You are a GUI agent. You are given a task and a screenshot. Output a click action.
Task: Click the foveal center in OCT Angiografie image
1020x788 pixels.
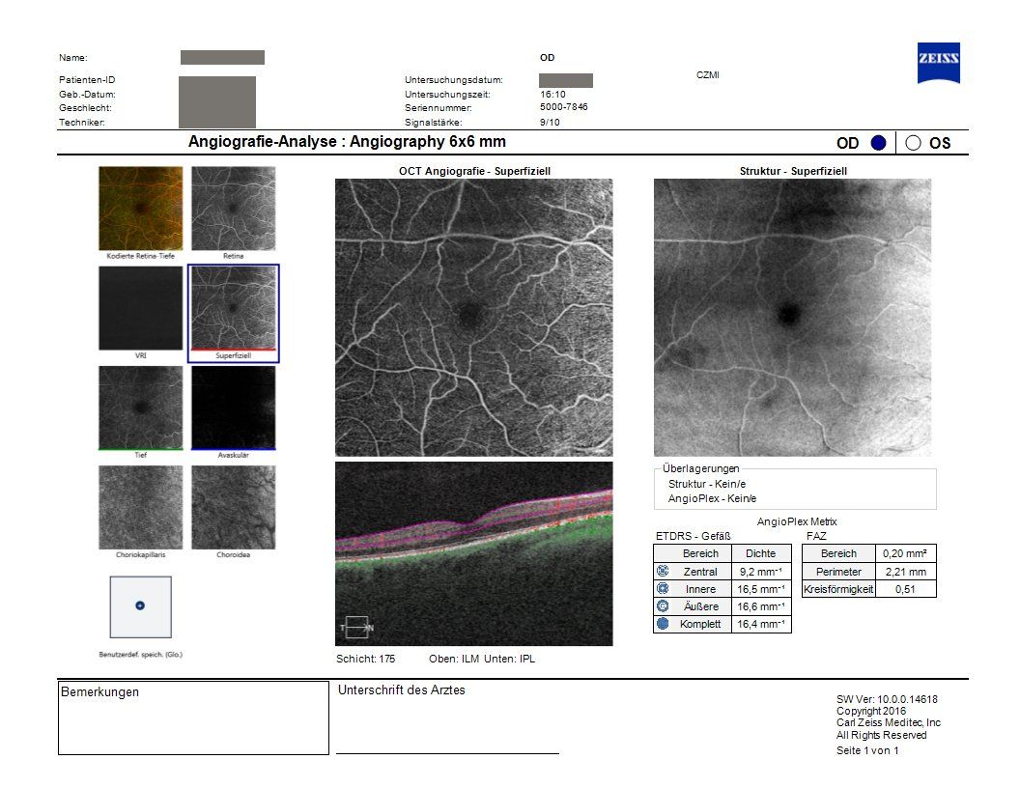point(472,314)
